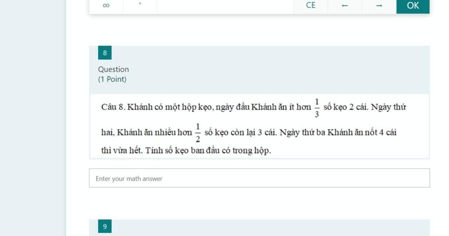Click the 'thì vừa hết' line of the question

[x=121, y=151]
